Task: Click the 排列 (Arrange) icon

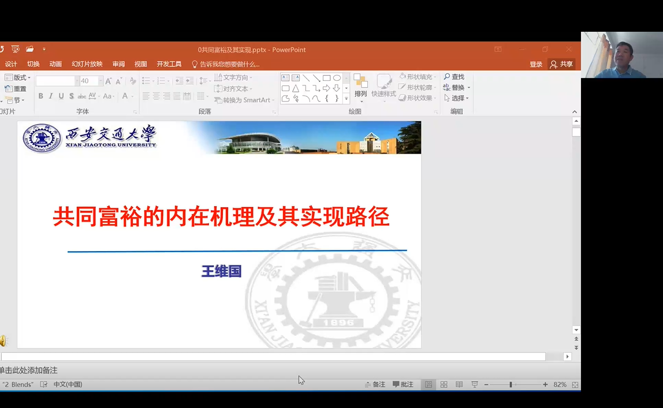Action: (x=360, y=85)
